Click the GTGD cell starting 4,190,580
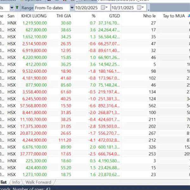Screen dimensions: 190x190 (109, 161)
